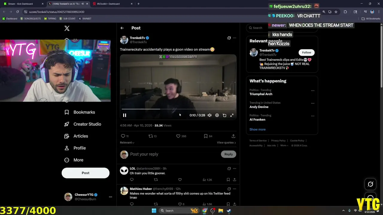Focus the X Search box
Viewport: 383px width, 215px height.
point(282,28)
